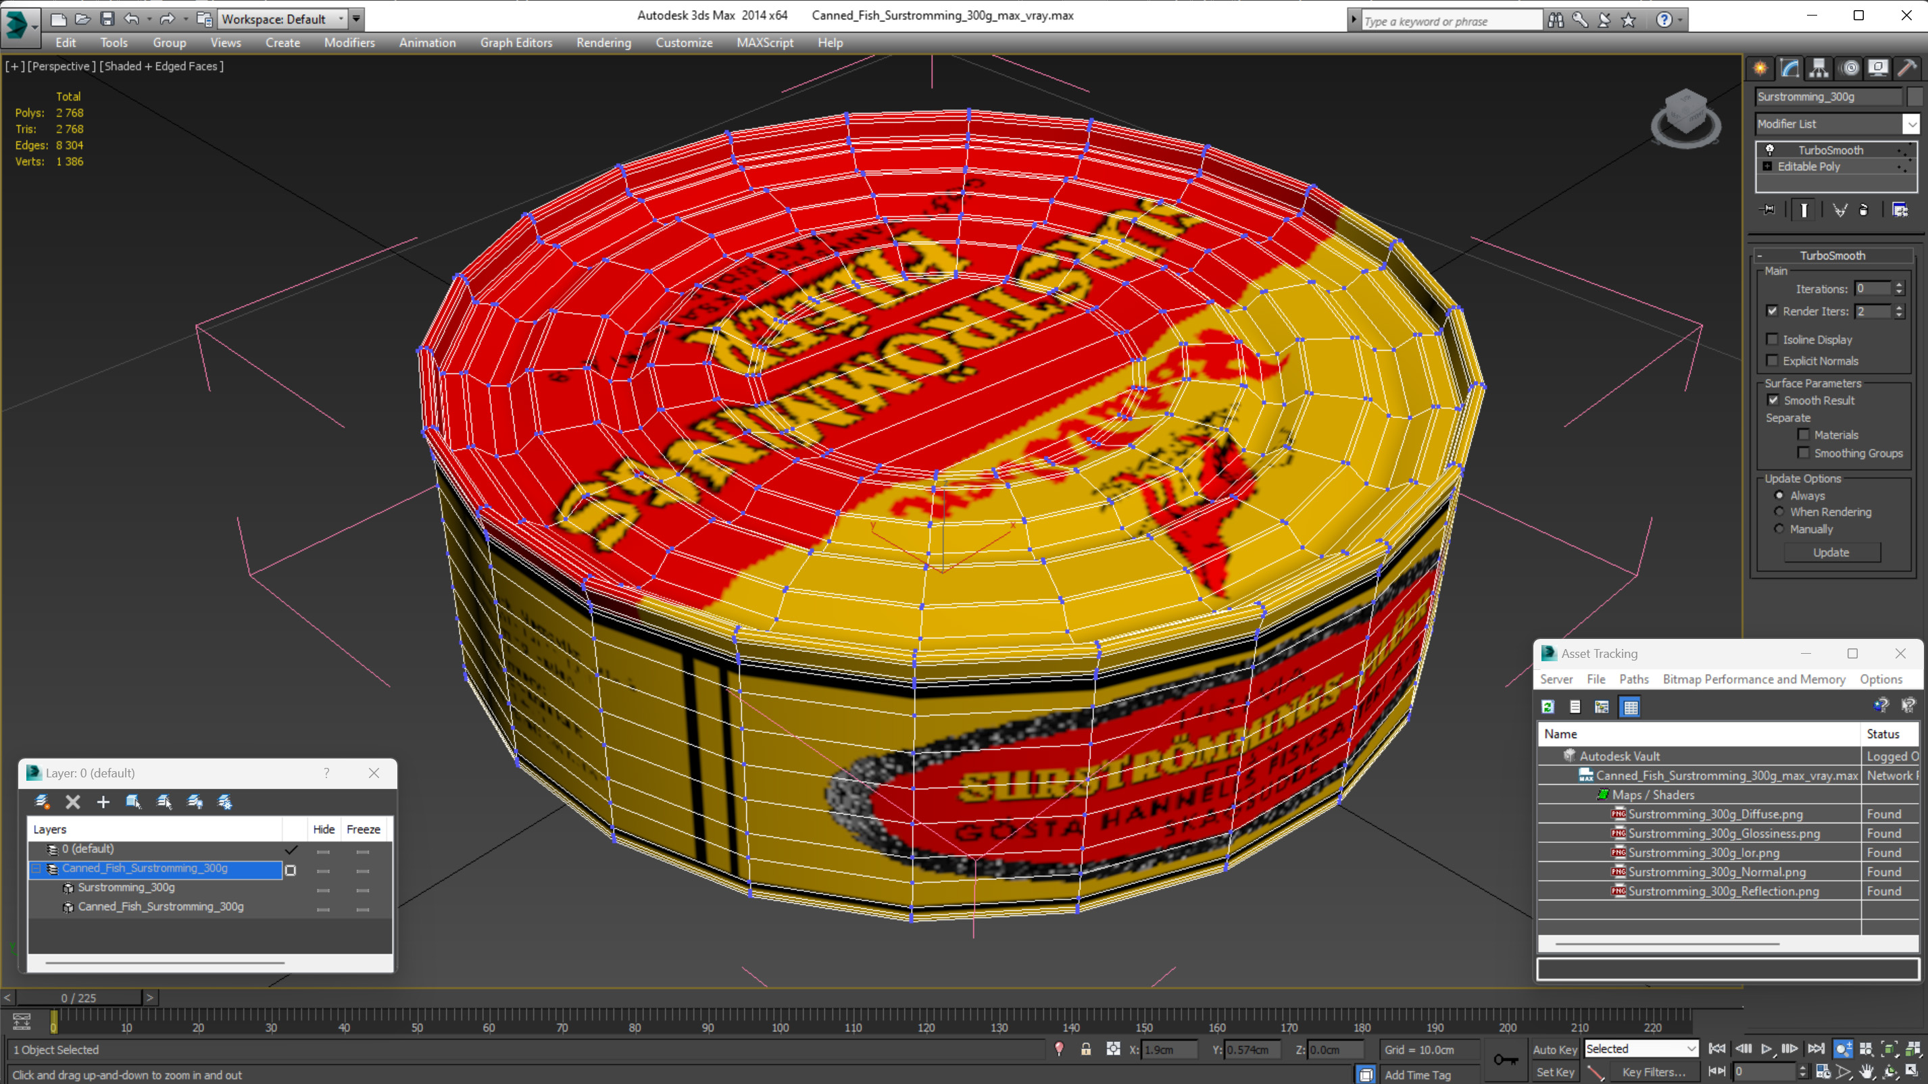Open the Modifiers menu
The image size is (1928, 1084).
[x=349, y=43]
